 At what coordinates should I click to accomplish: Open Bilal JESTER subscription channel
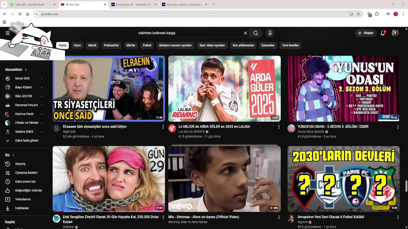click(x=24, y=96)
